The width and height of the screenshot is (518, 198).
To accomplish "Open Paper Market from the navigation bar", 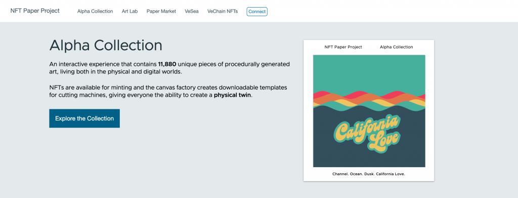I will point(161,11).
